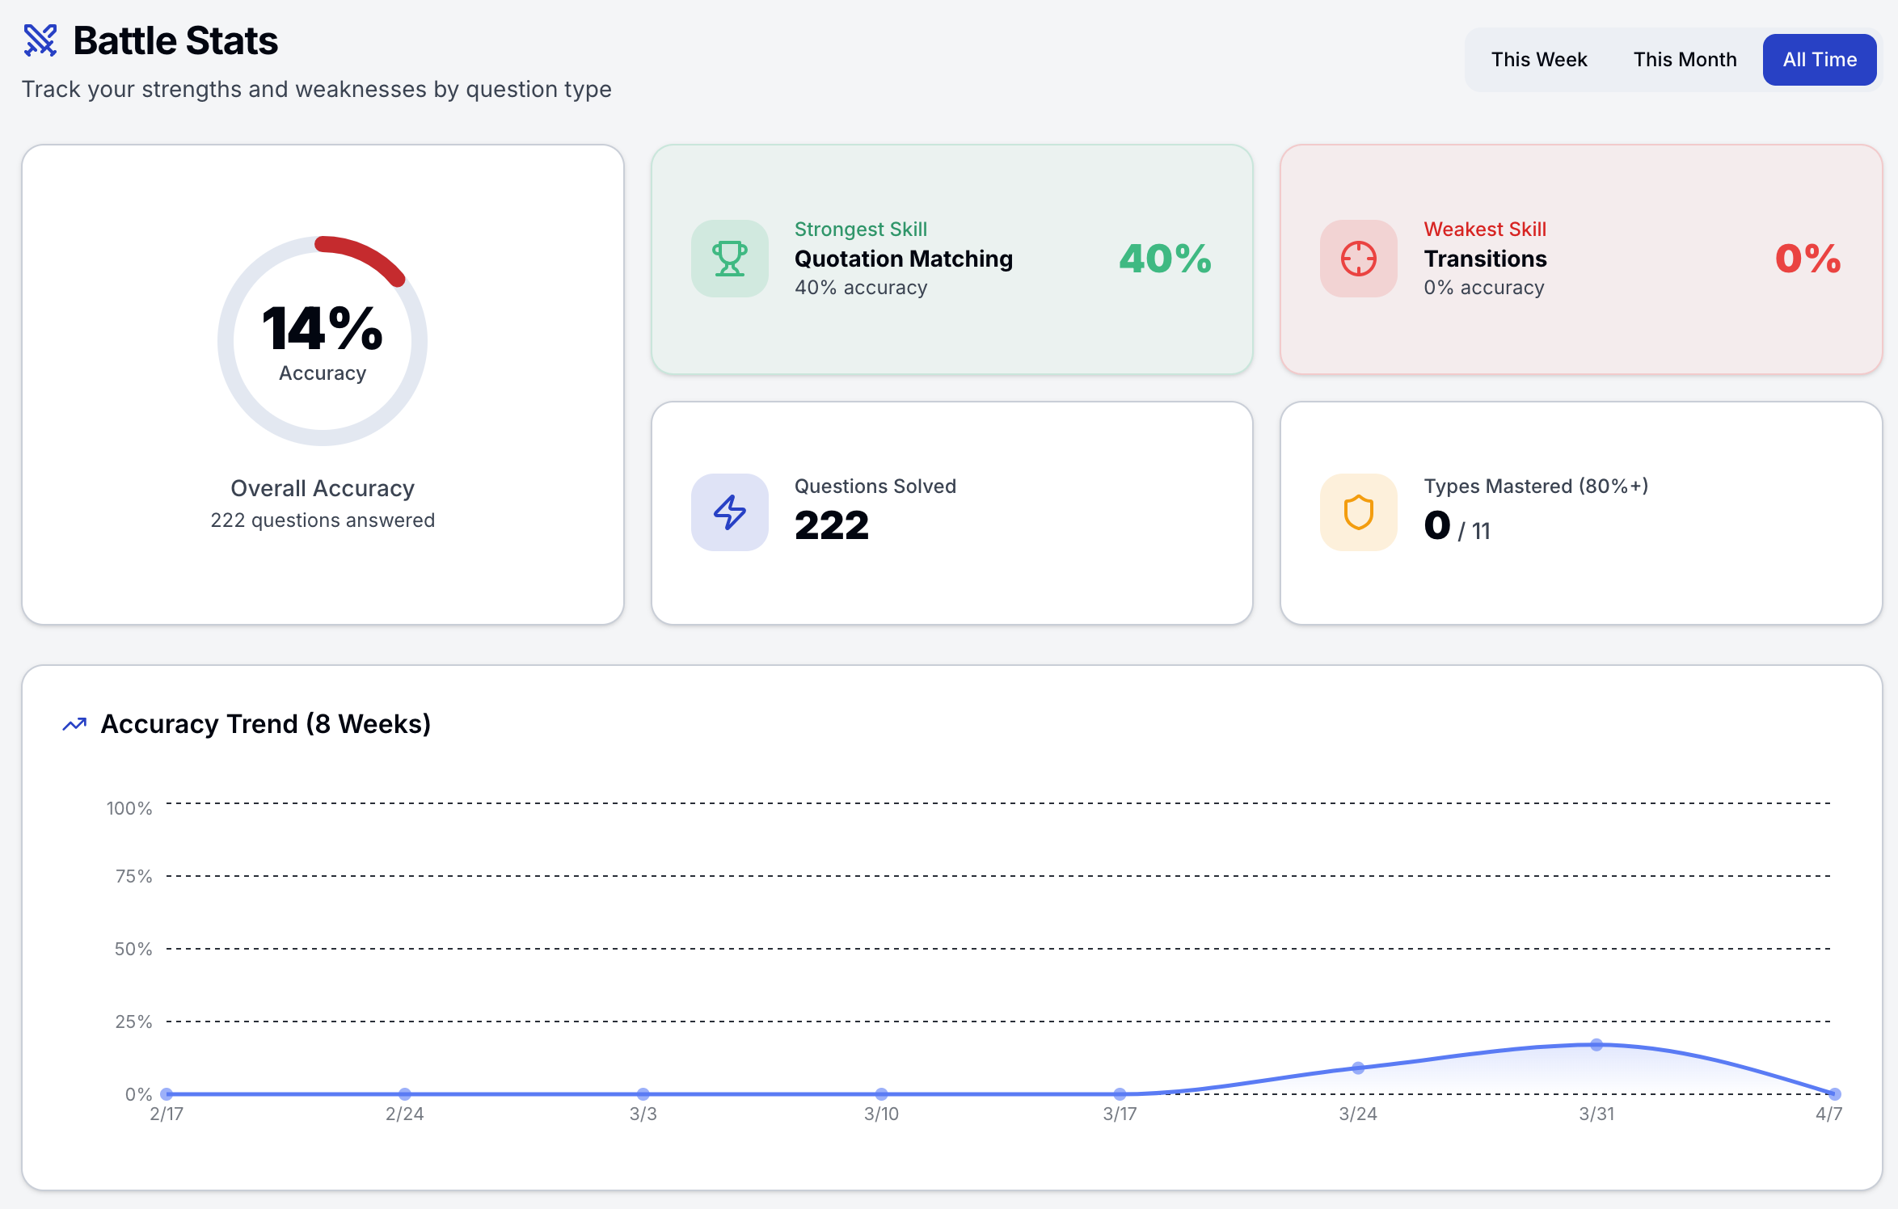Click the Questions Solved count of 222
The image size is (1898, 1209).
click(832, 525)
